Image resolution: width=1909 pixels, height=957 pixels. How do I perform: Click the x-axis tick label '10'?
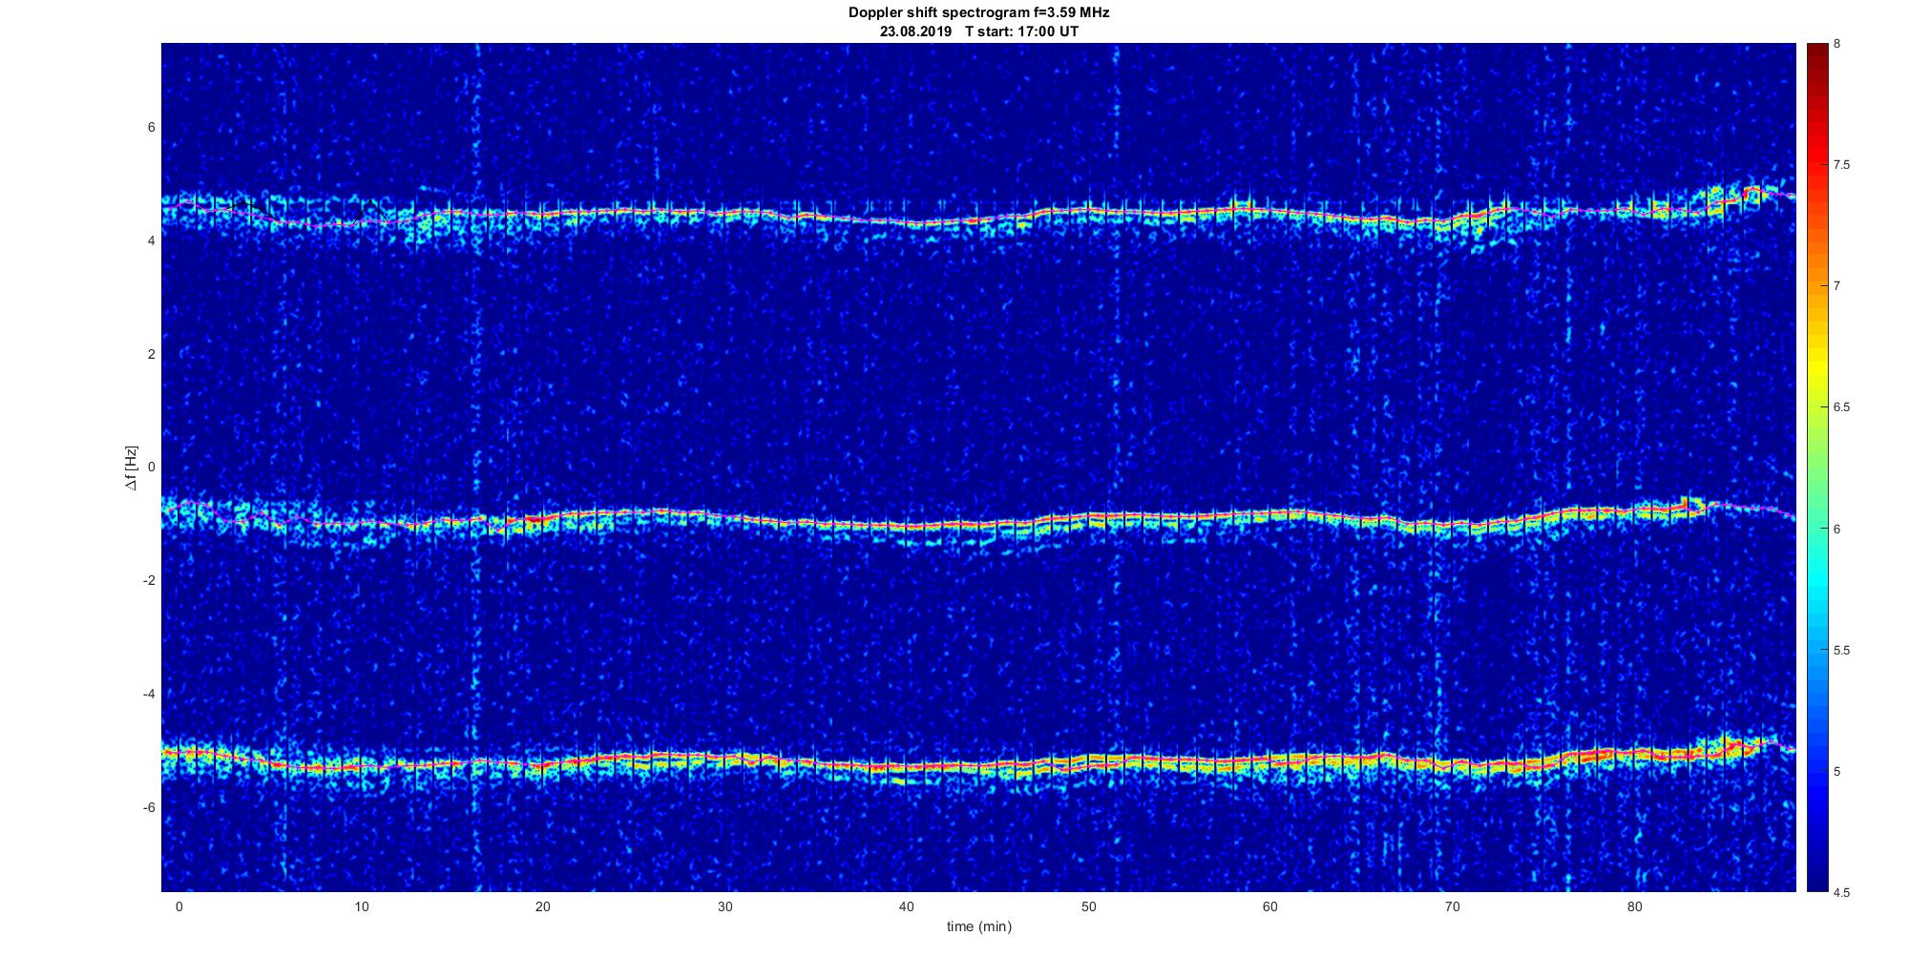(361, 906)
